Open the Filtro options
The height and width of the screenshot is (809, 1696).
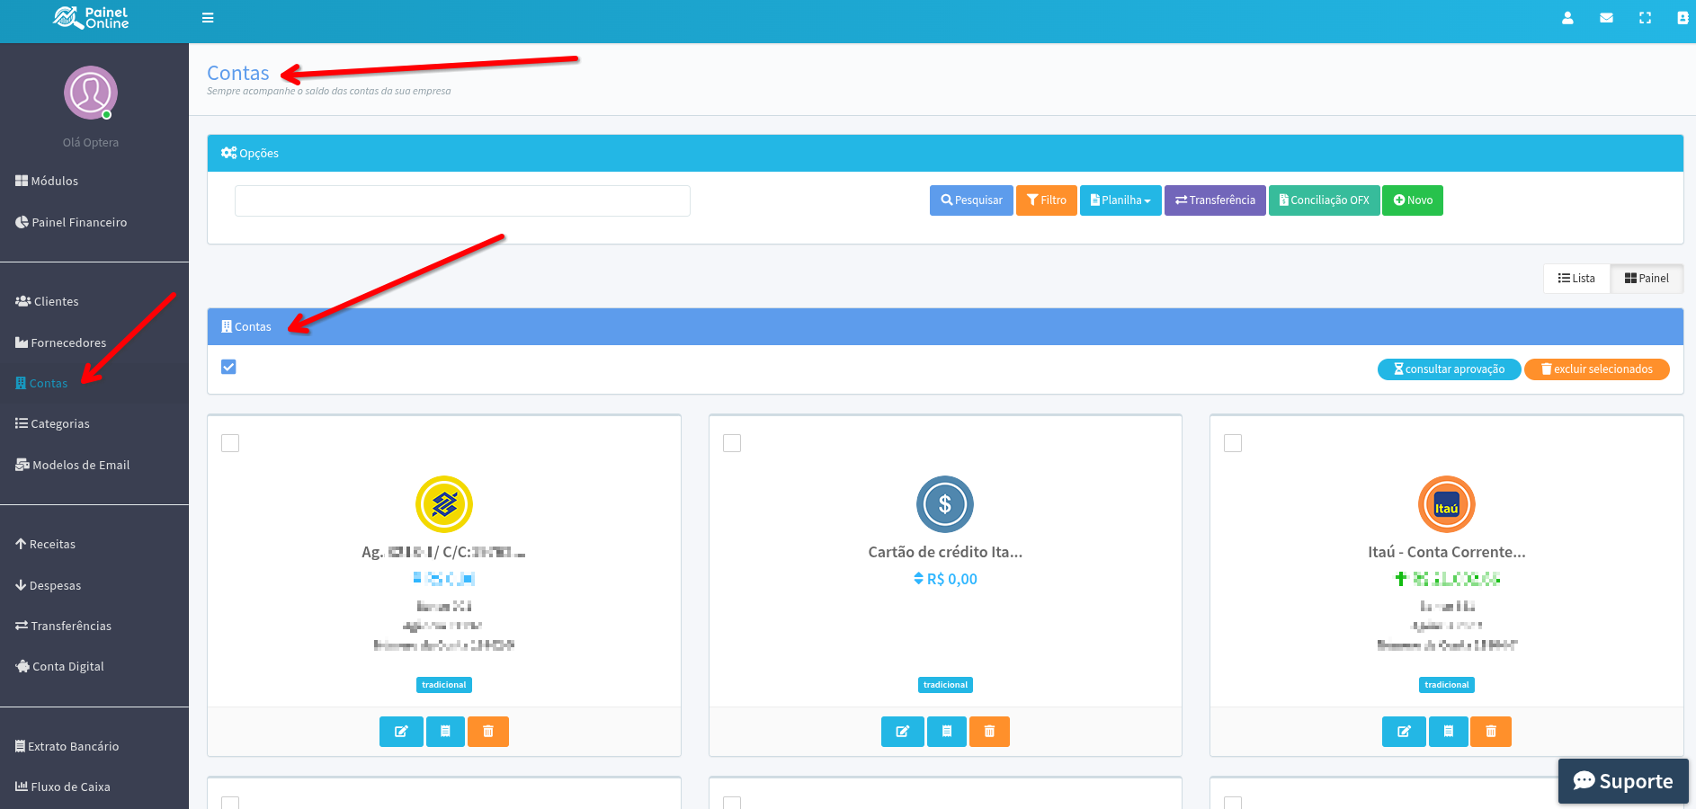click(x=1046, y=200)
